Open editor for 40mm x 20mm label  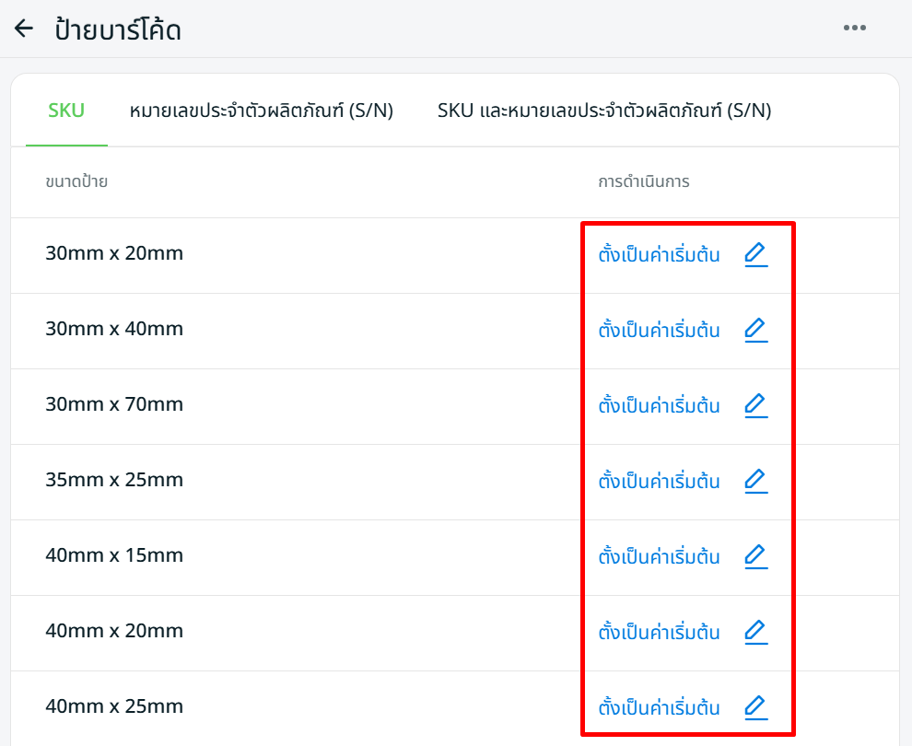tap(755, 632)
